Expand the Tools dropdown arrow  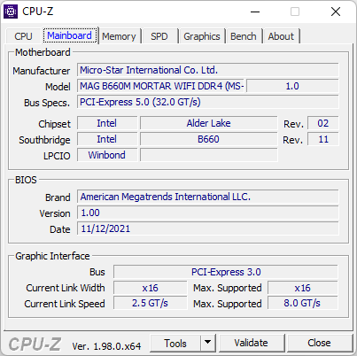pyautogui.click(x=208, y=344)
